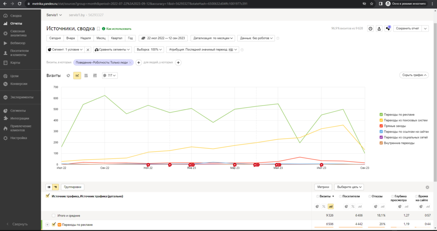
Task: Click the Конверсии sidebar icon
Action: [5, 84]
